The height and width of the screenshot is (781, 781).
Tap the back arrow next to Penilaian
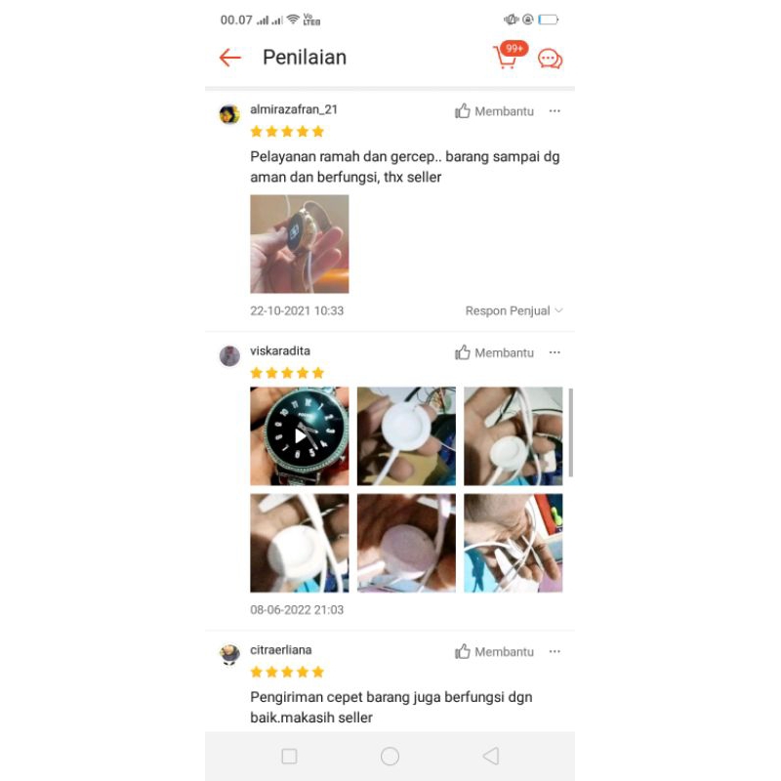click(230, 58)
